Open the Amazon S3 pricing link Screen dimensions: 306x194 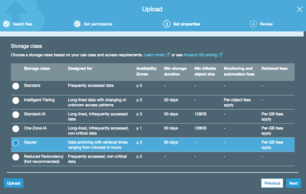[200, 55]
